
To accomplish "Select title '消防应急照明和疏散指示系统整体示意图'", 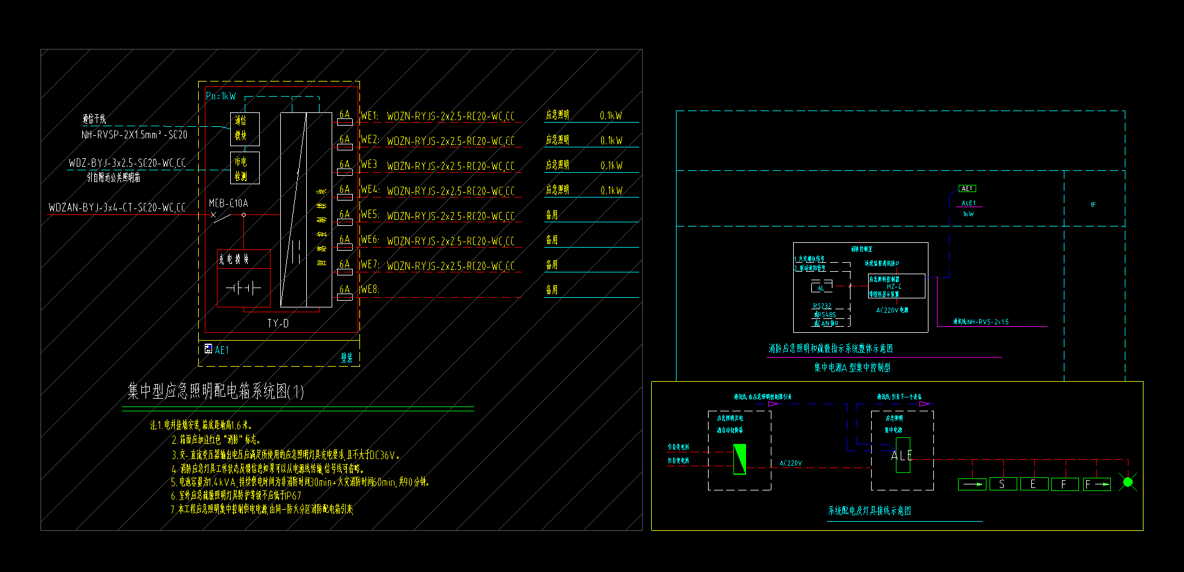I will [831, 349].
